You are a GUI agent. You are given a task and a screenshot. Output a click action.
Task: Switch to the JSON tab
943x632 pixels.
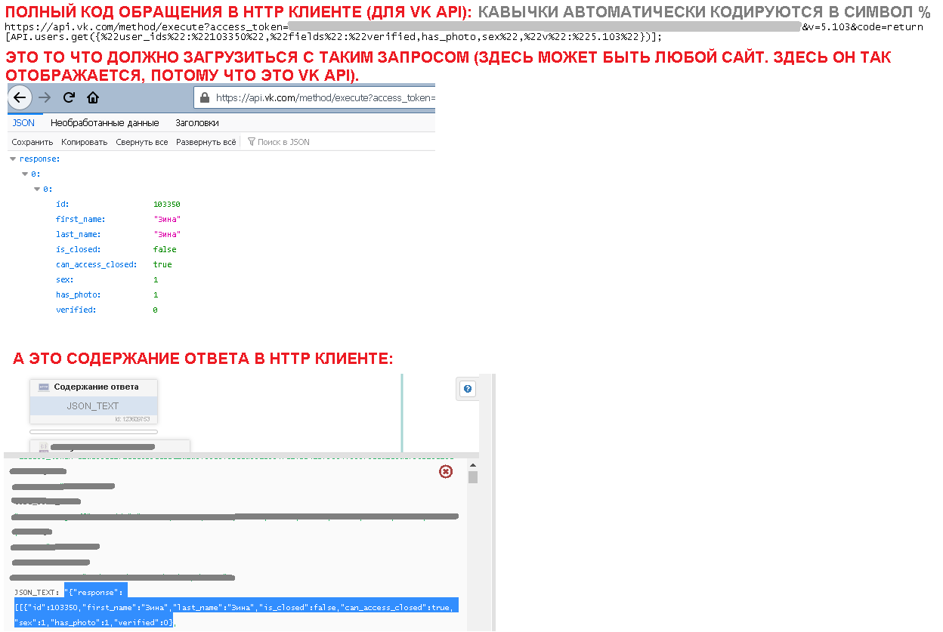pyautogui.click(x=23, y=122)
